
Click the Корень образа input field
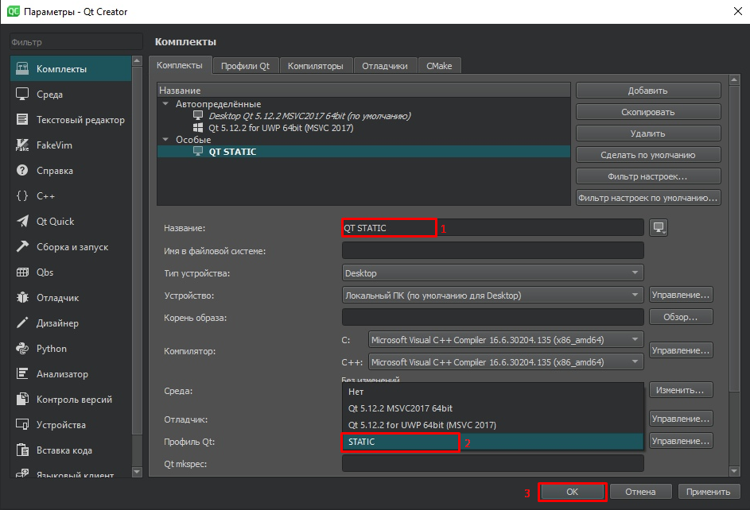click(x=492, y=317)
